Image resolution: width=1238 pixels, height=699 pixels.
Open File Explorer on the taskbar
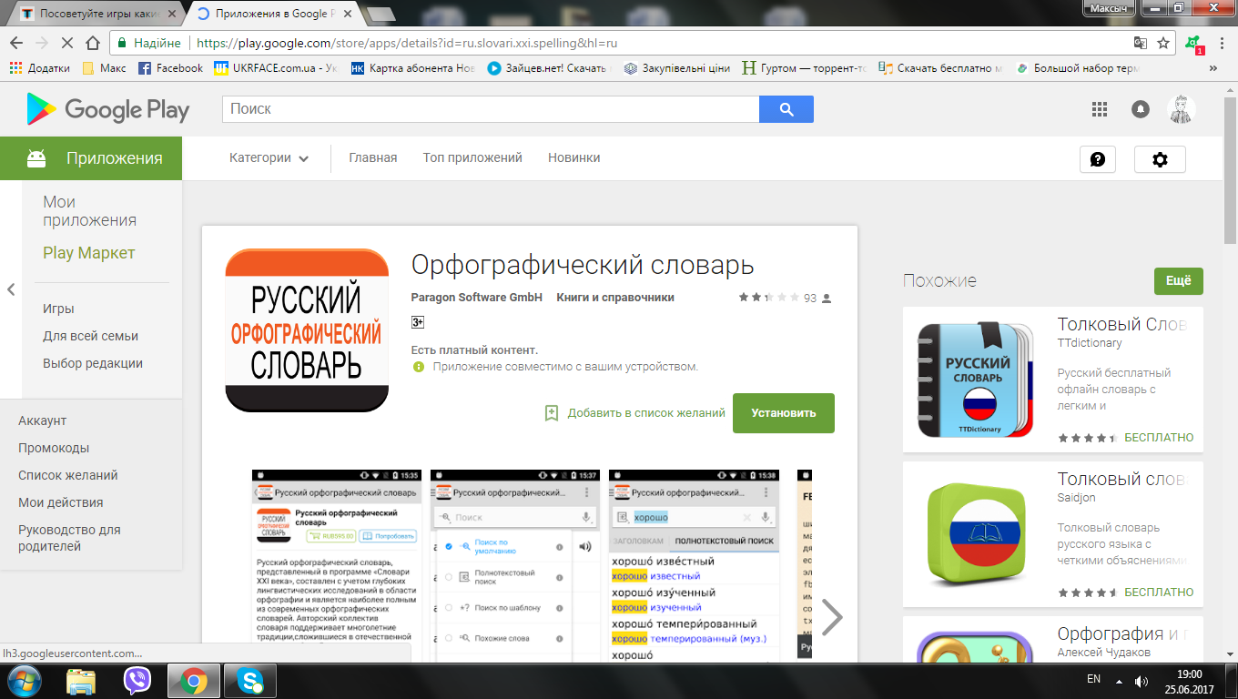pyautogui.click(x=81, y=680)
